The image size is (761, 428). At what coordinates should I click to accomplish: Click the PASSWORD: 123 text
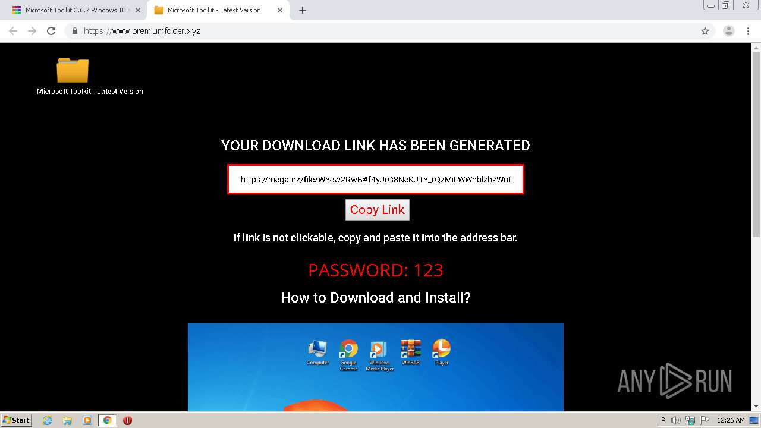375,270
